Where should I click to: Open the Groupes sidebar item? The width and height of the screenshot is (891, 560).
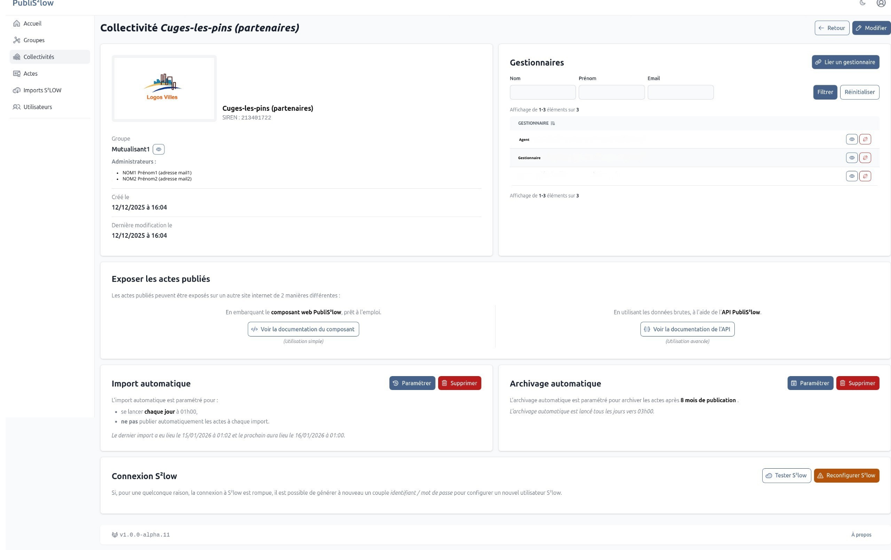34,40
